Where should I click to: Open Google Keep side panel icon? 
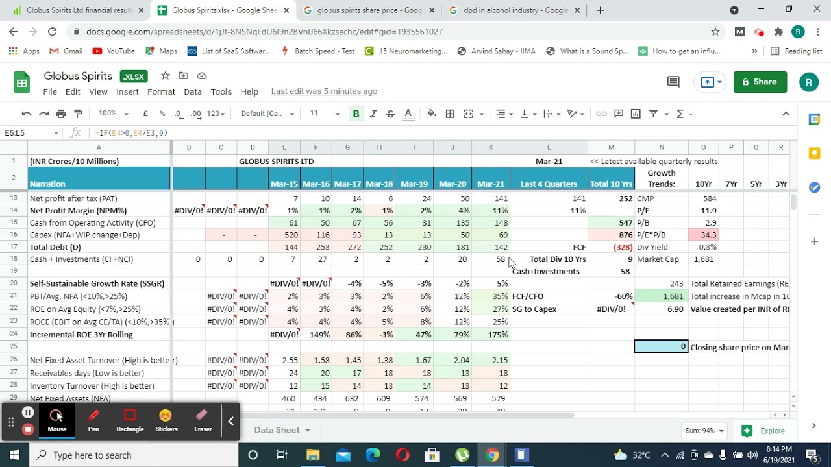(814, 153)
